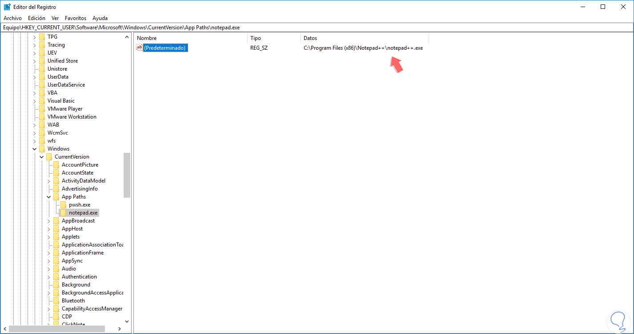The height and width of the screenshot is (334, 634).
Task: Open the Archivo menu
Action: pos(12,18)
